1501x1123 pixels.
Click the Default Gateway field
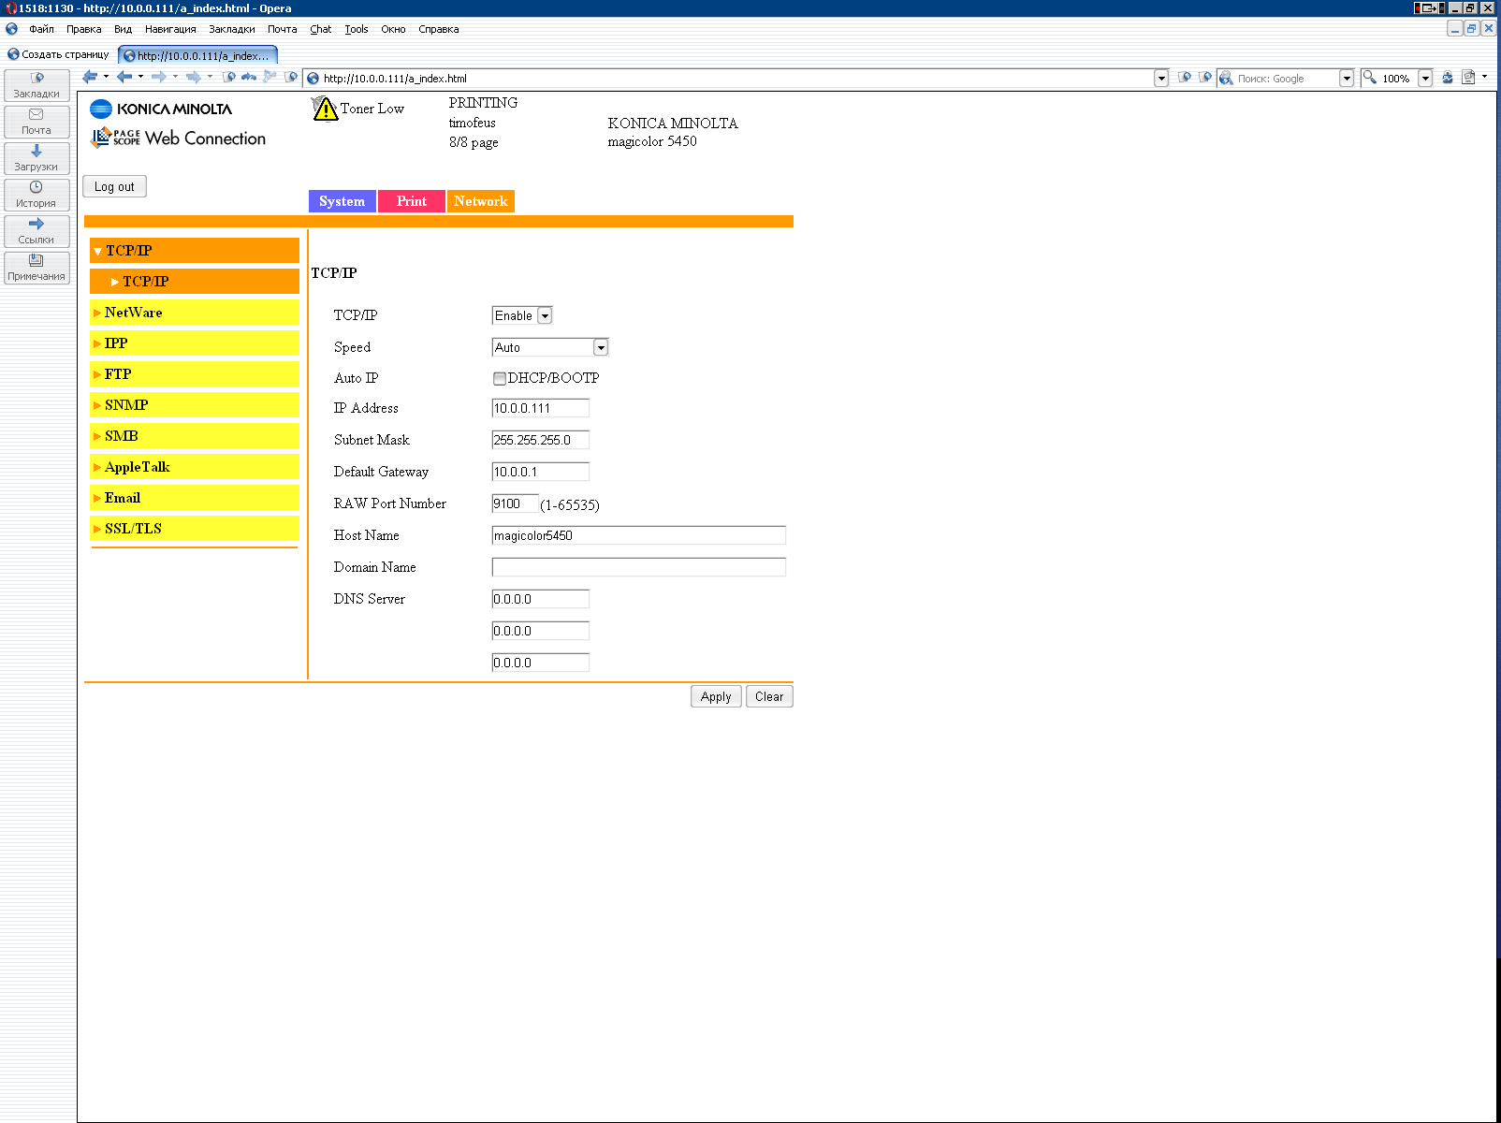[x=541, y=472]
